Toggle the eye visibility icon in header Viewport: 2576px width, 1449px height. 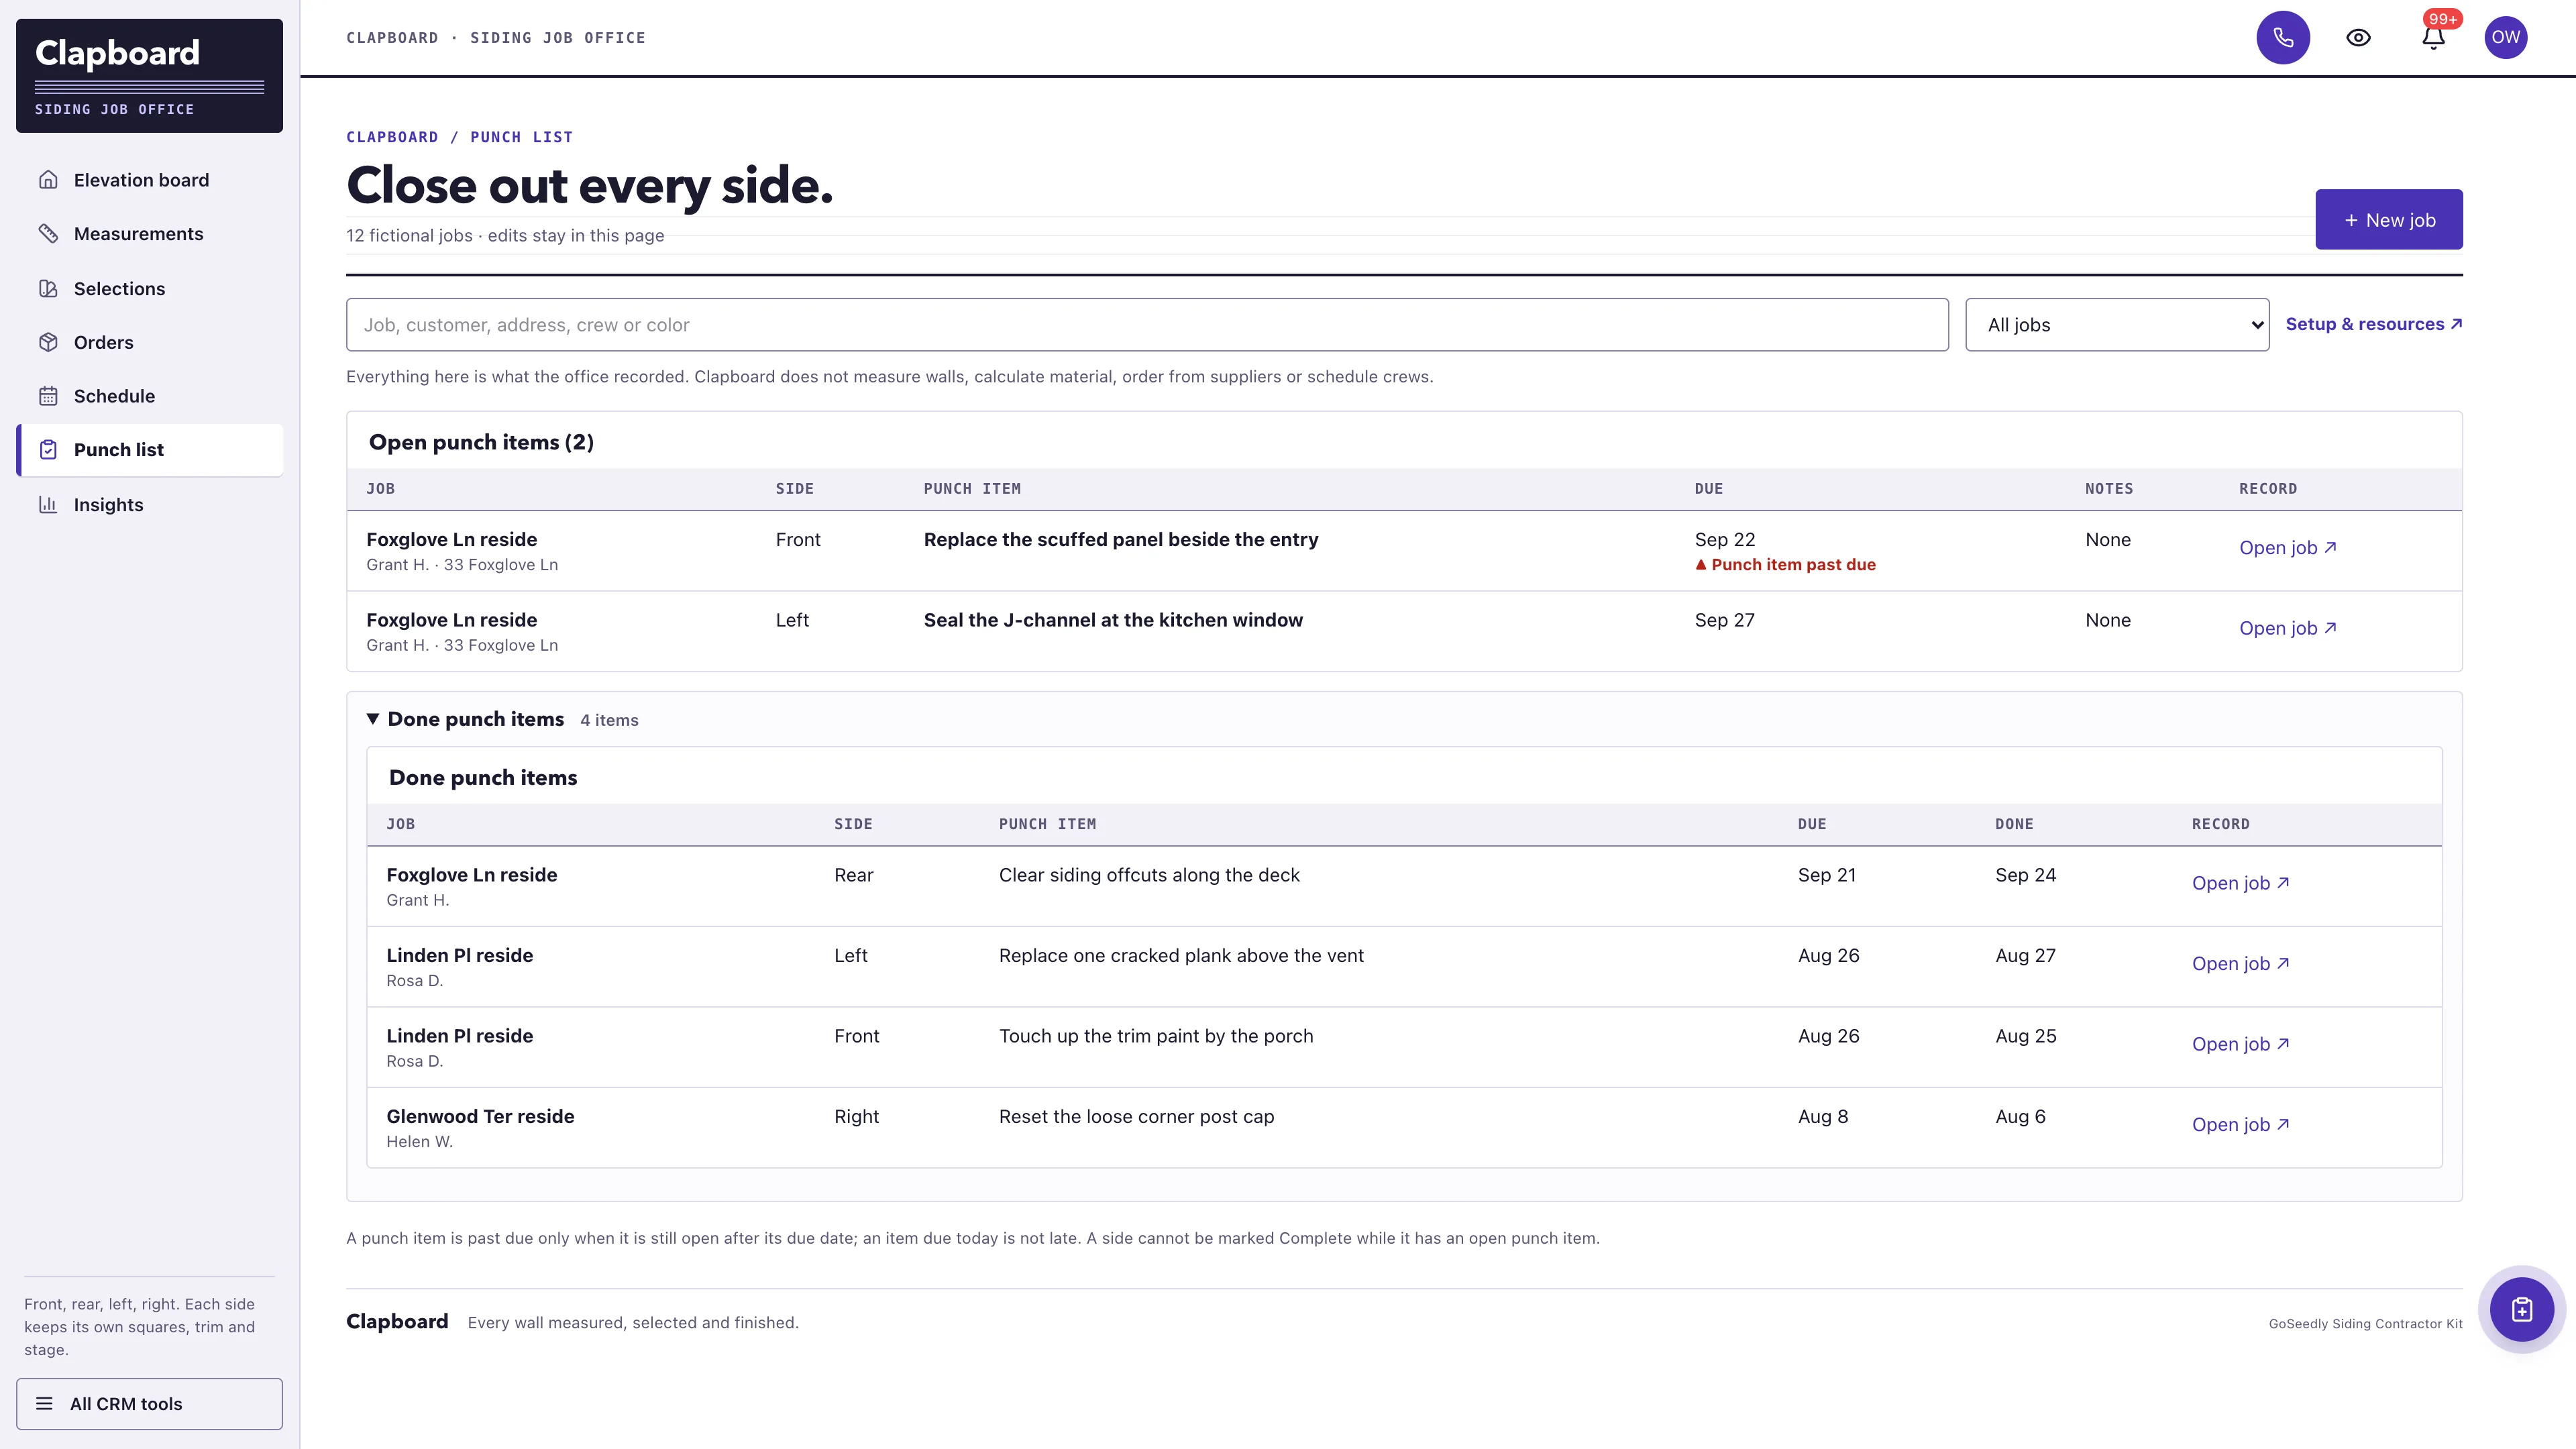[2358, 38]
